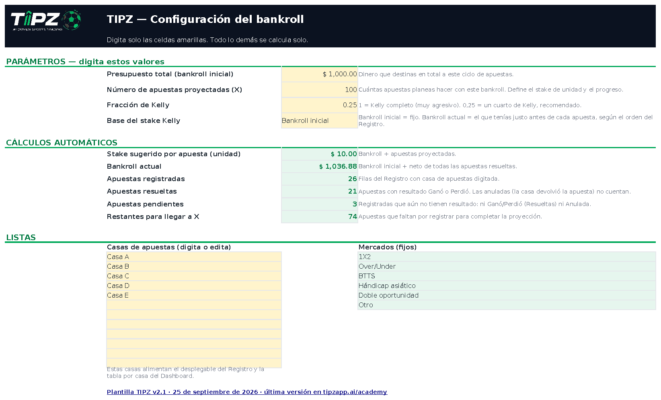Image resolution: width=661 pixels, height=400 pixels.
Task: Click the Casas de apuestas header
Action: (x=169, y=247)
